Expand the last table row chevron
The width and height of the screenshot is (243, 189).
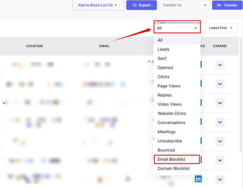click(x=220, y=179)
